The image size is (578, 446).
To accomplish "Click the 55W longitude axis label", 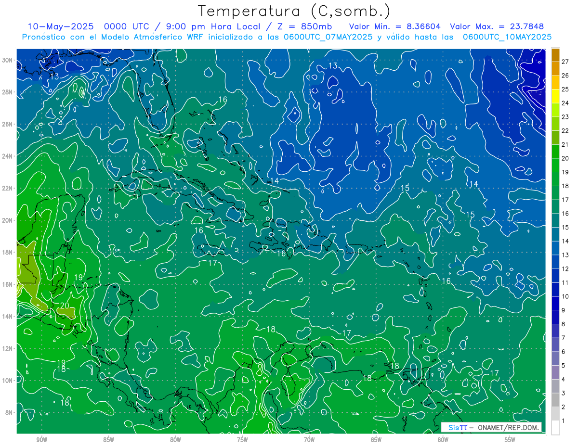I will coord(510,440).
